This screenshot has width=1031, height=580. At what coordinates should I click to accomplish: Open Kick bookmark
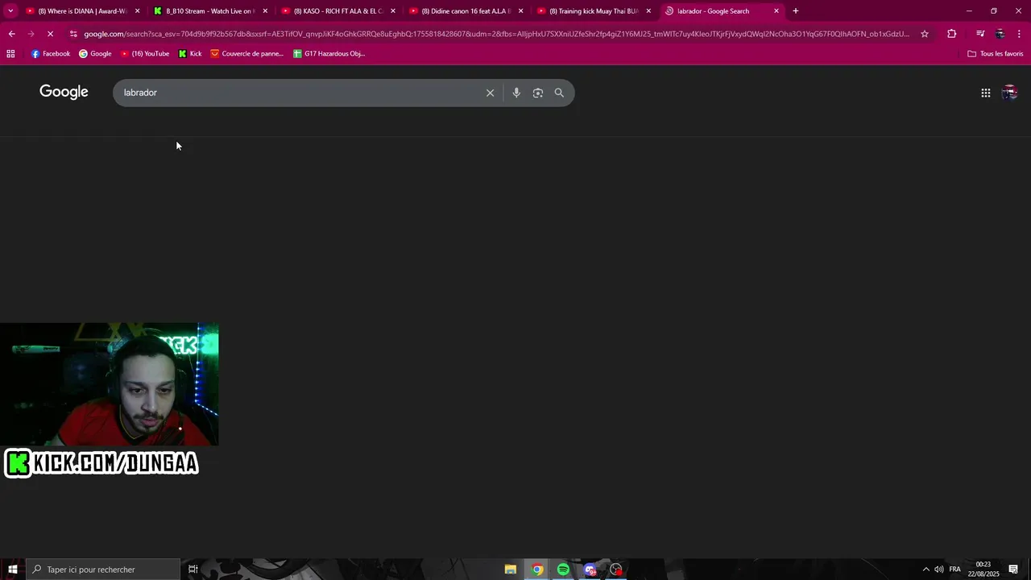[190, 53]
